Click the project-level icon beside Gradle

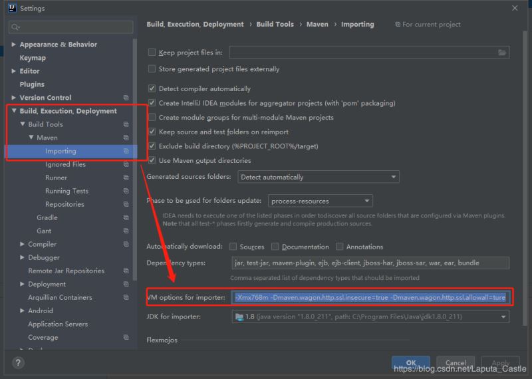click(x=126, y=217)
